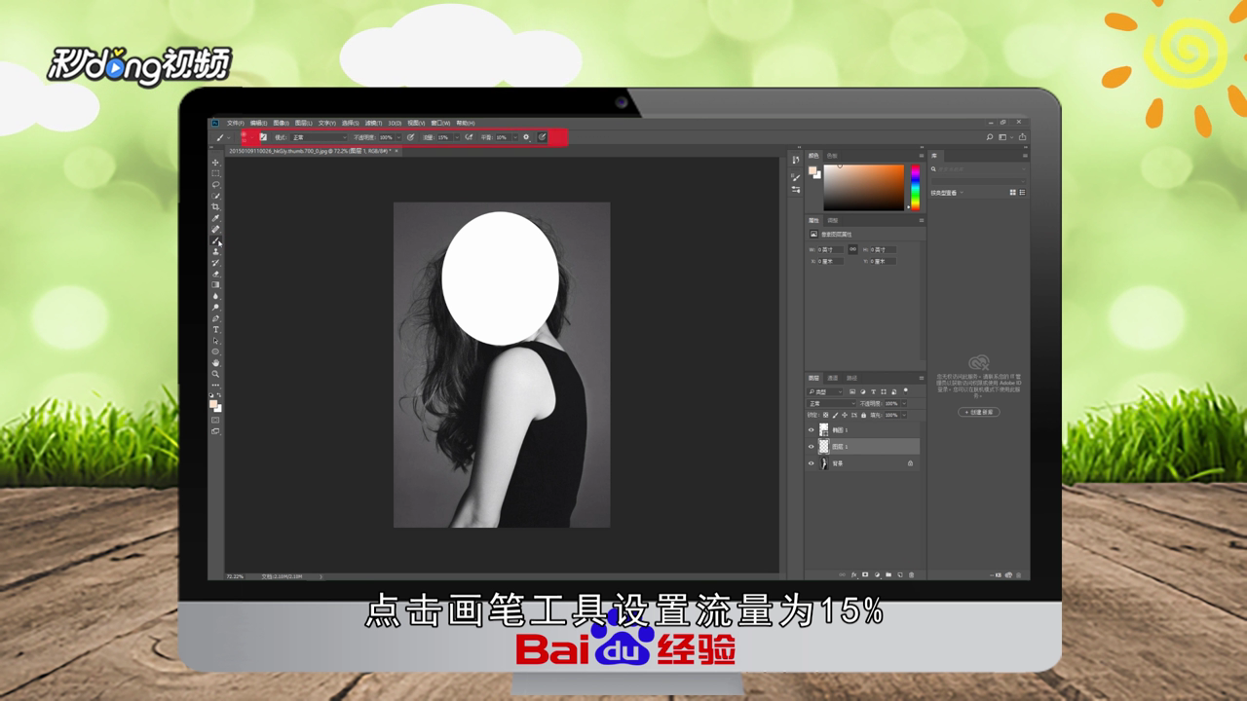Add layer style fx icon
1247x701 pixels.
[x=854, y=574]
